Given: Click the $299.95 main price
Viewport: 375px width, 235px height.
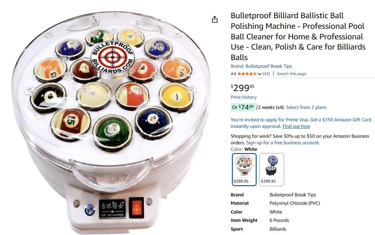Looking at the screenshot, I should 242,88.
